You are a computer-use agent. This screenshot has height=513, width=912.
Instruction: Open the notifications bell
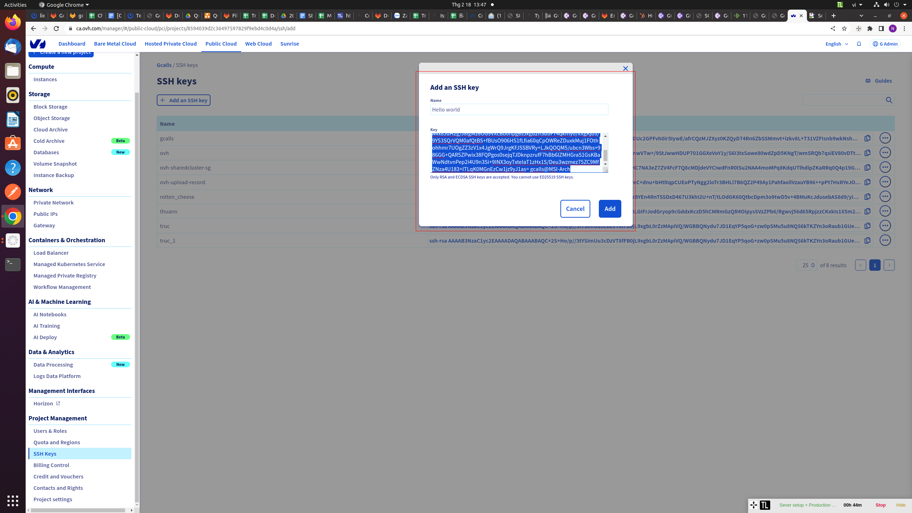(x=859, y=44)
